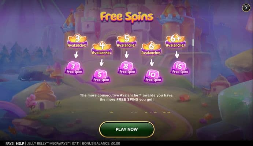Click the 8 Free Spins pink jelly

tap(127, 68)
